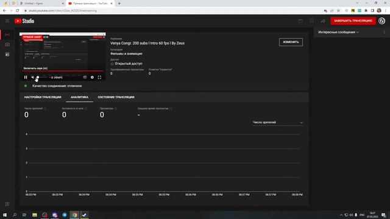Open the Число зрителей chart dropdown
The height and width of the screenshot is (219, 390).
[278, 122]
